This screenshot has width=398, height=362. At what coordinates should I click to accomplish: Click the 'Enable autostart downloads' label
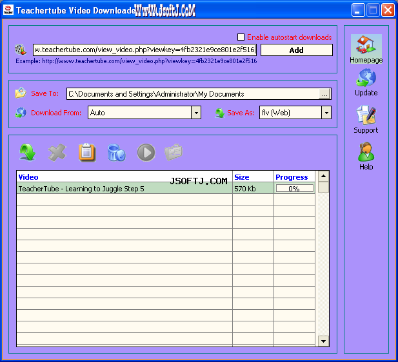point(290,37)
